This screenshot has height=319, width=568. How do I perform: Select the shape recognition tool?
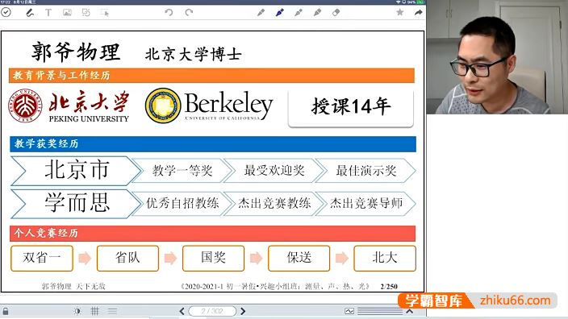(x=86, y=13)
